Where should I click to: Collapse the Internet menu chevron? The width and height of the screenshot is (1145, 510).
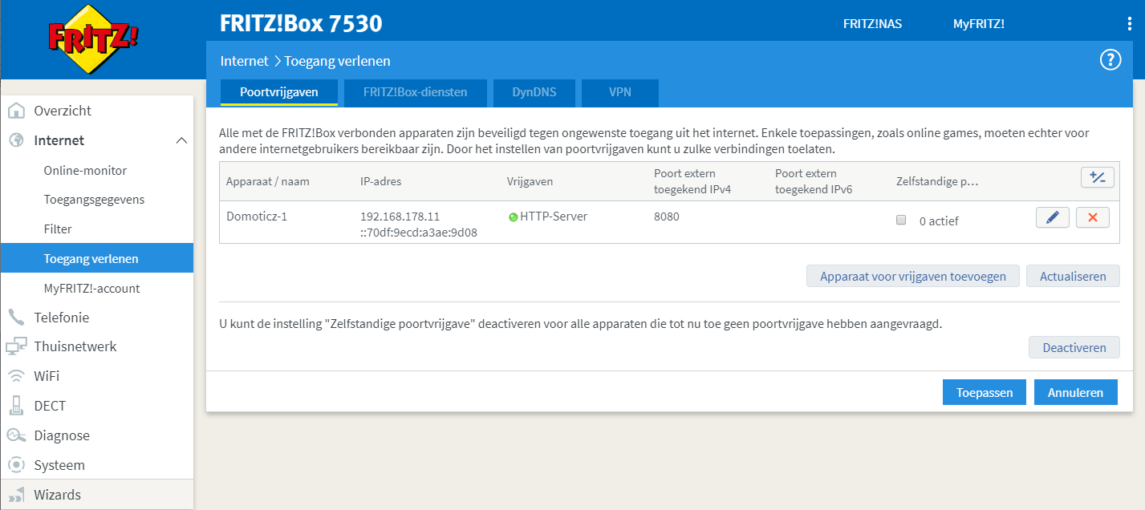181,140
